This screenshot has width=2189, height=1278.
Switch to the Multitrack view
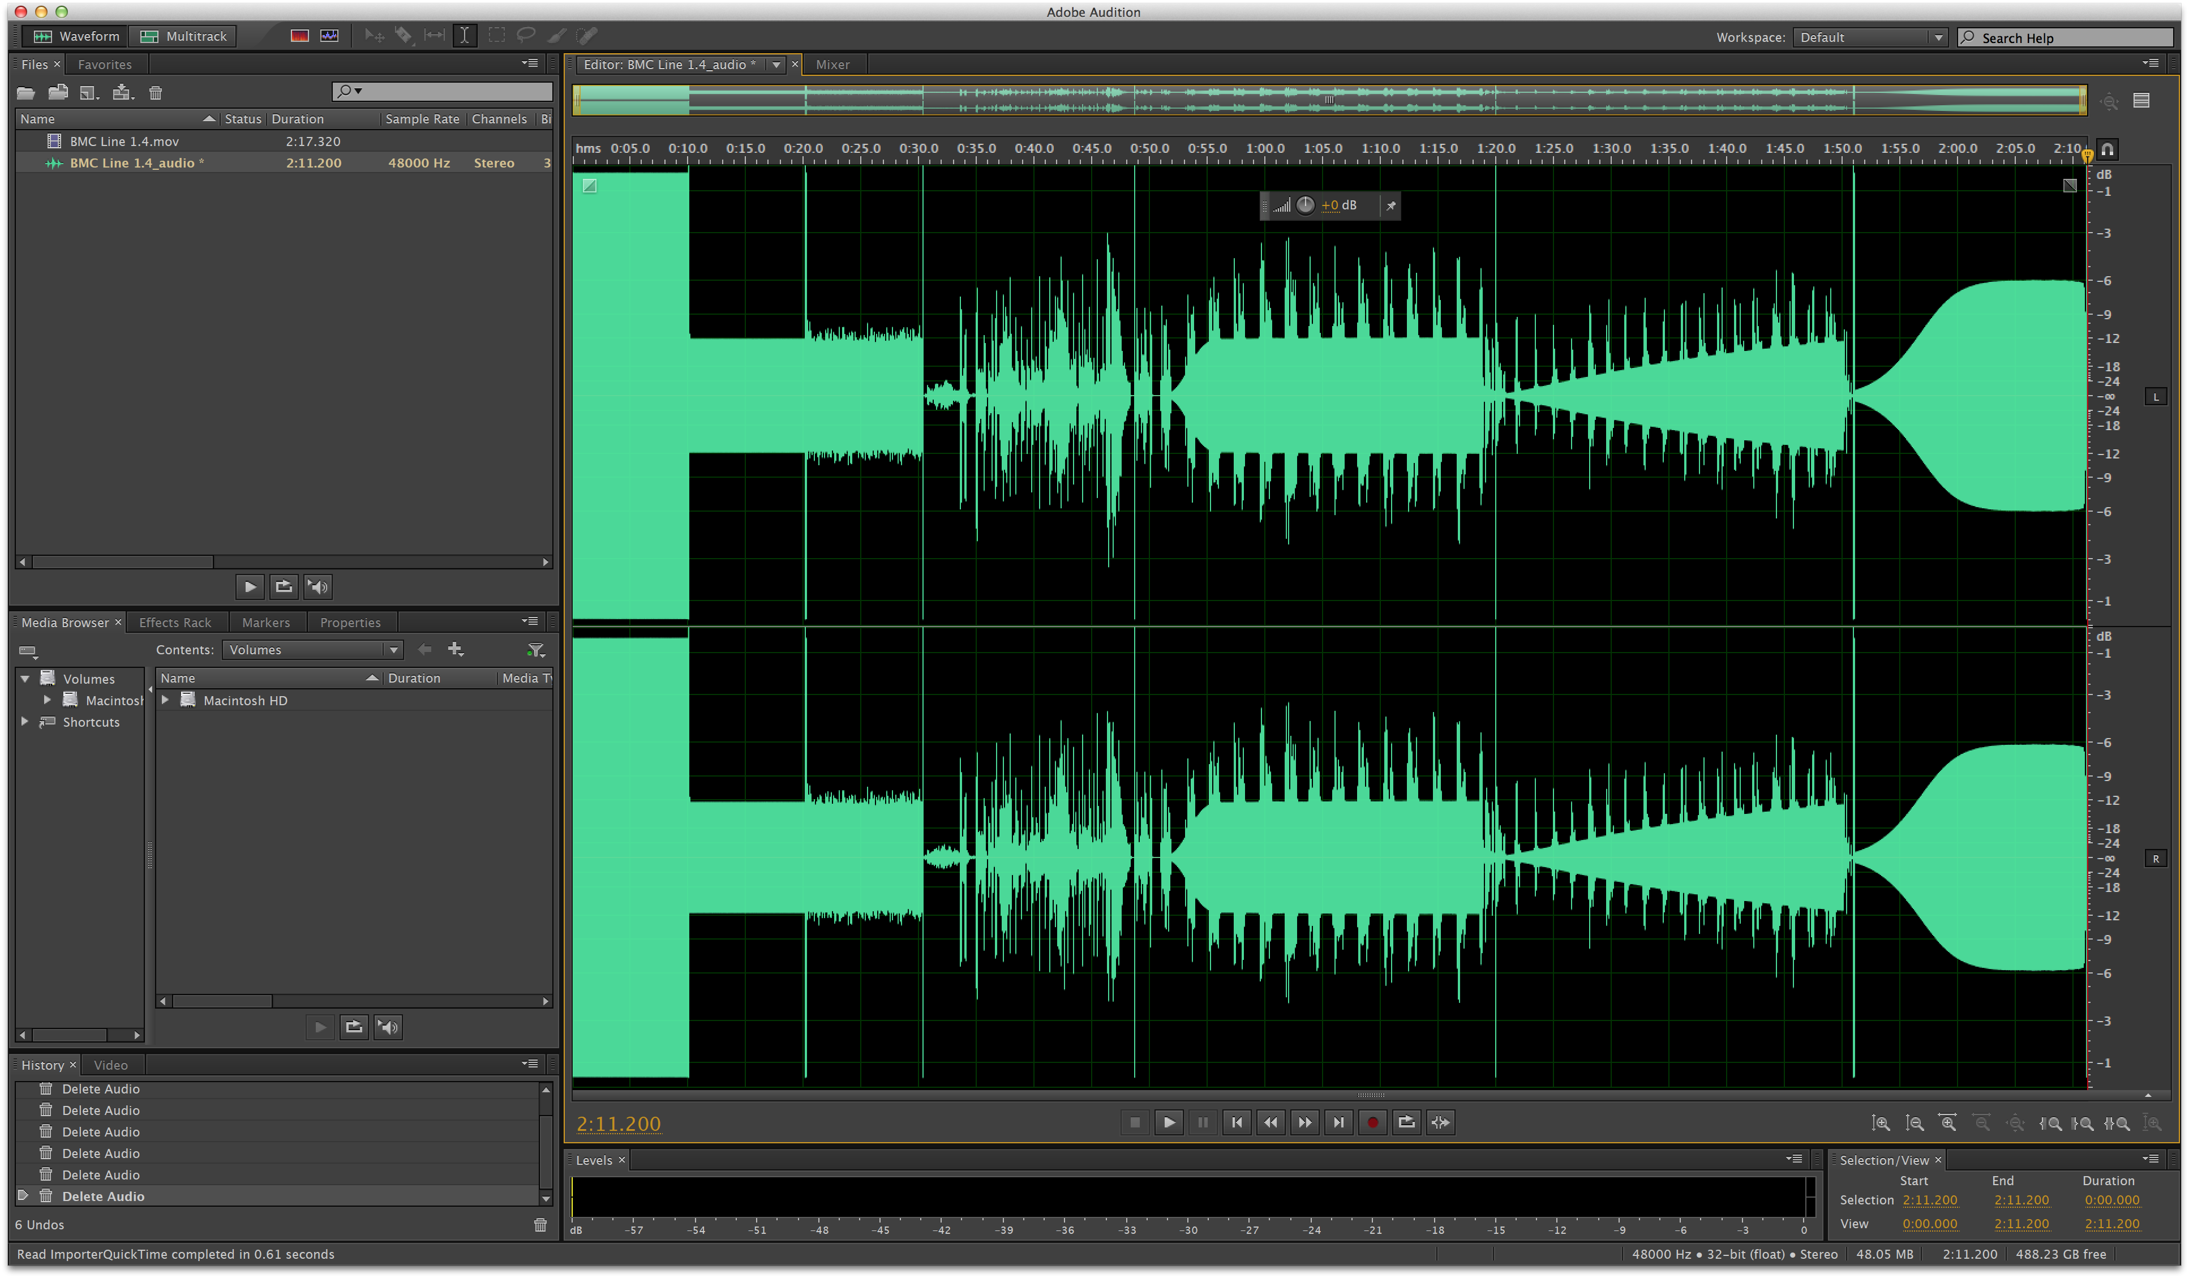pos(183,36)
